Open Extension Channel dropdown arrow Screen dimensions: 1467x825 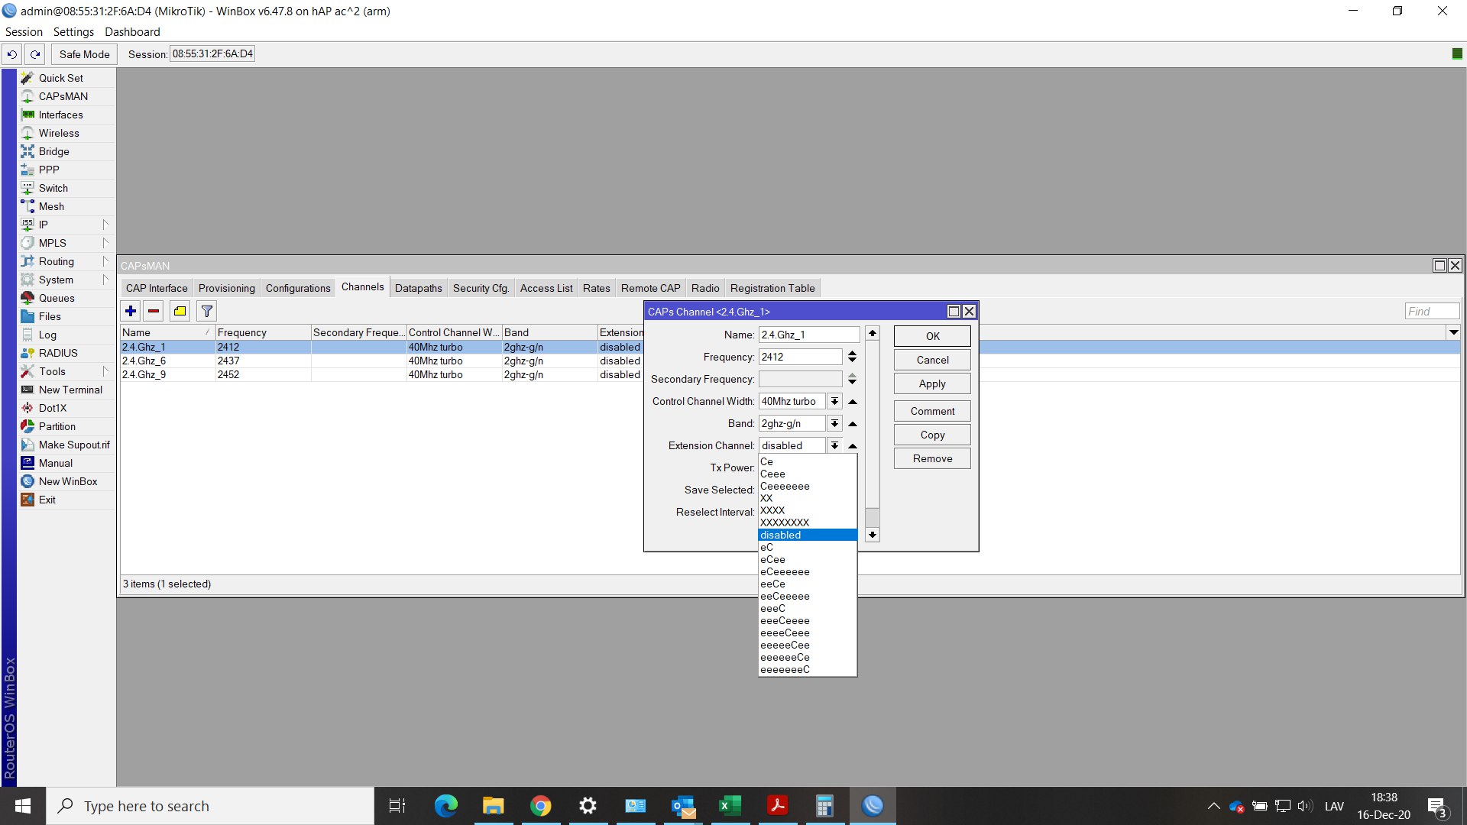tap(834, 445)
